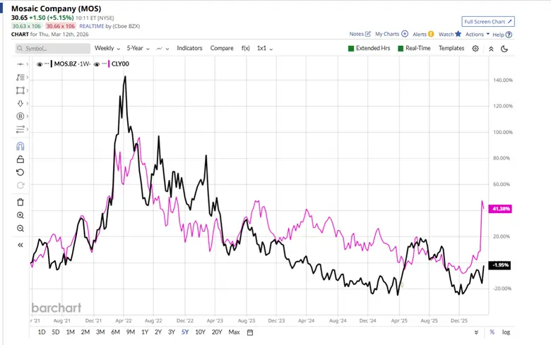
Task: Click the Full Screen Chart button
Action: pyautogui.click(x=488, y=22)
